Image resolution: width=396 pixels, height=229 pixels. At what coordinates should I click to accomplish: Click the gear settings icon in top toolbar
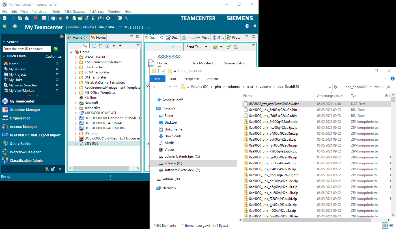click(108, 18)
